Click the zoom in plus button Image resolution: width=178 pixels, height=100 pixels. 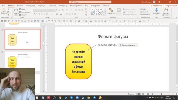coord(170,94)
